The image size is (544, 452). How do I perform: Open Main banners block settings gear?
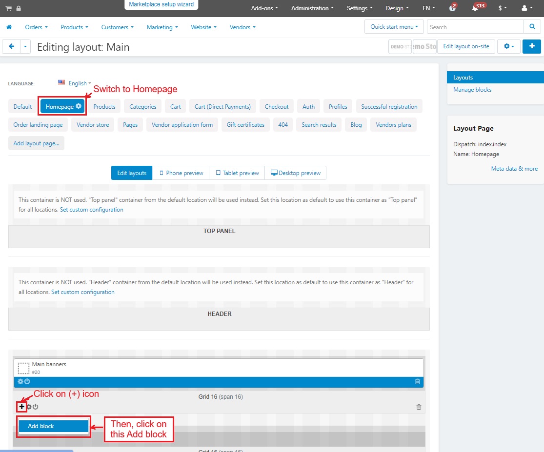[x=20, y=381]
